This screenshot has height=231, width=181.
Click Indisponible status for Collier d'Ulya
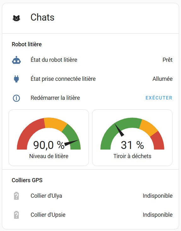pyautogui.click(x=158, y=196)
